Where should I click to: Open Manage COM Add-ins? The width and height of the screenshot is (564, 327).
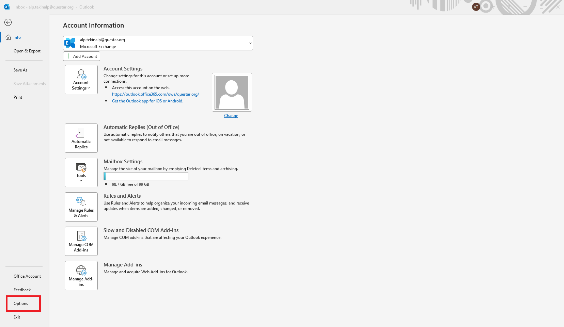(x=81, y=241)
